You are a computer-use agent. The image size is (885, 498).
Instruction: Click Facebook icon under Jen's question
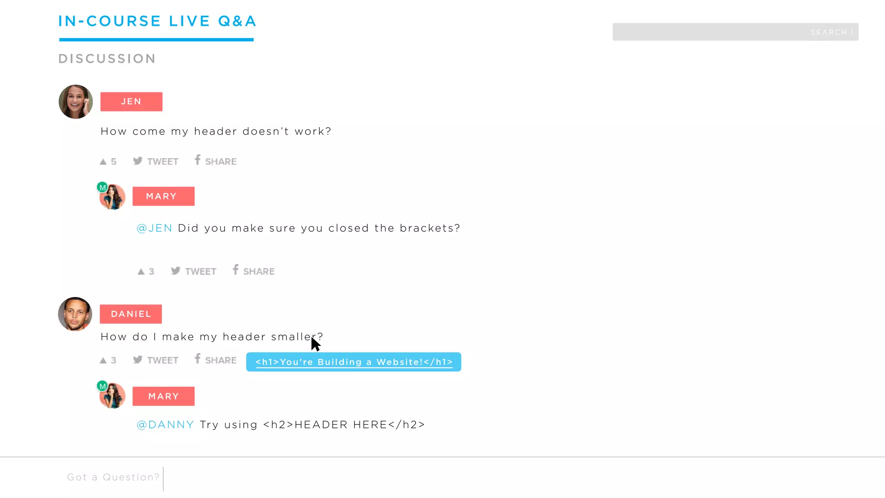point(197,160)
